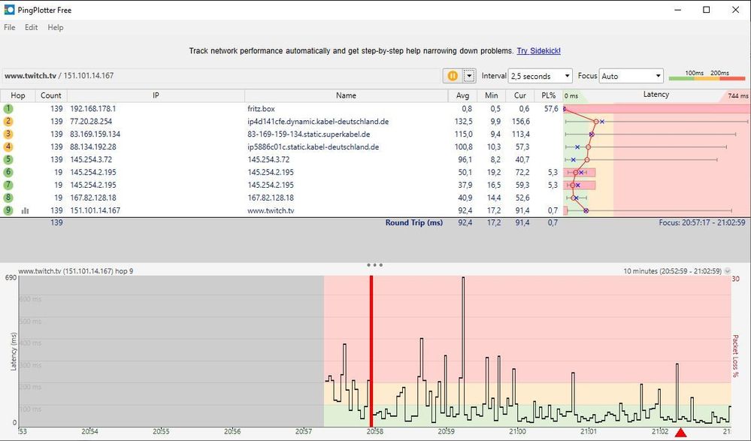Select hop 2 orange circle icon

(8, 122)
